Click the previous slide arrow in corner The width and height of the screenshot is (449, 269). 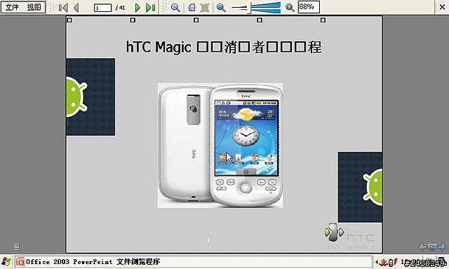click(422, 247)
